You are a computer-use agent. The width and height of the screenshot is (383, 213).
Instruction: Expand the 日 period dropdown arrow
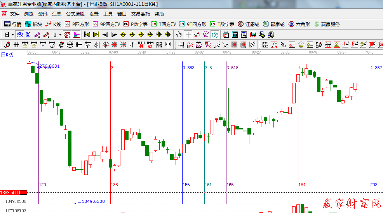(12, 35)
